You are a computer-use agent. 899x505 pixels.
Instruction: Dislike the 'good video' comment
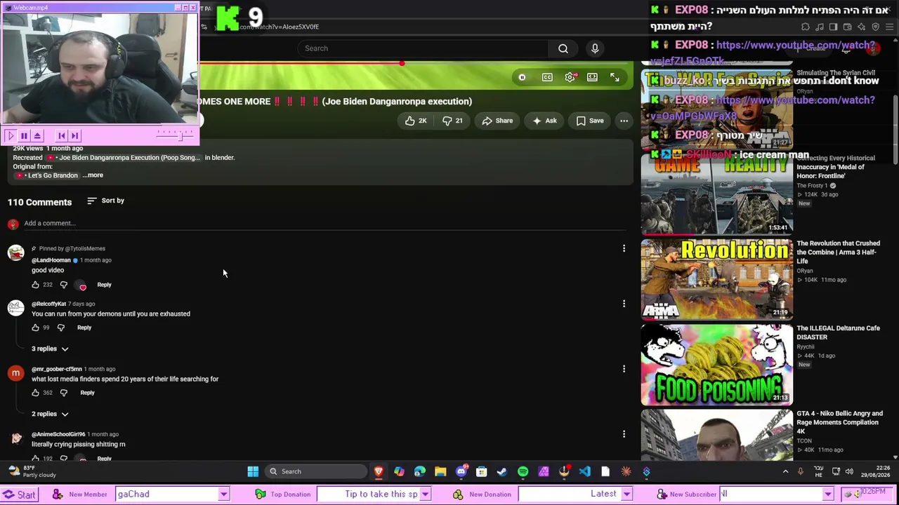pos(63,285)
